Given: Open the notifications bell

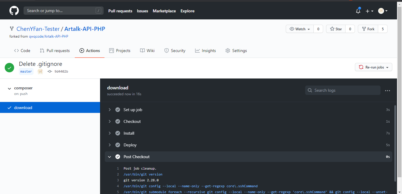Looking at the screenshot, I should pos(358,11).
